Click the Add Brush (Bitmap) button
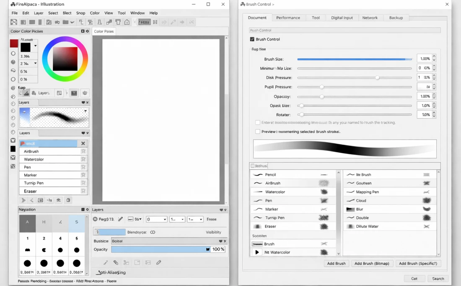 (372, 263)
